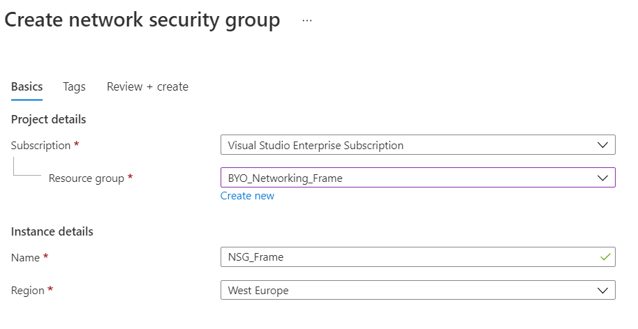The height and width of the screenshot is (329, 638).
Task: Click the ellipsis more options icon
Action: pos(307,21)
